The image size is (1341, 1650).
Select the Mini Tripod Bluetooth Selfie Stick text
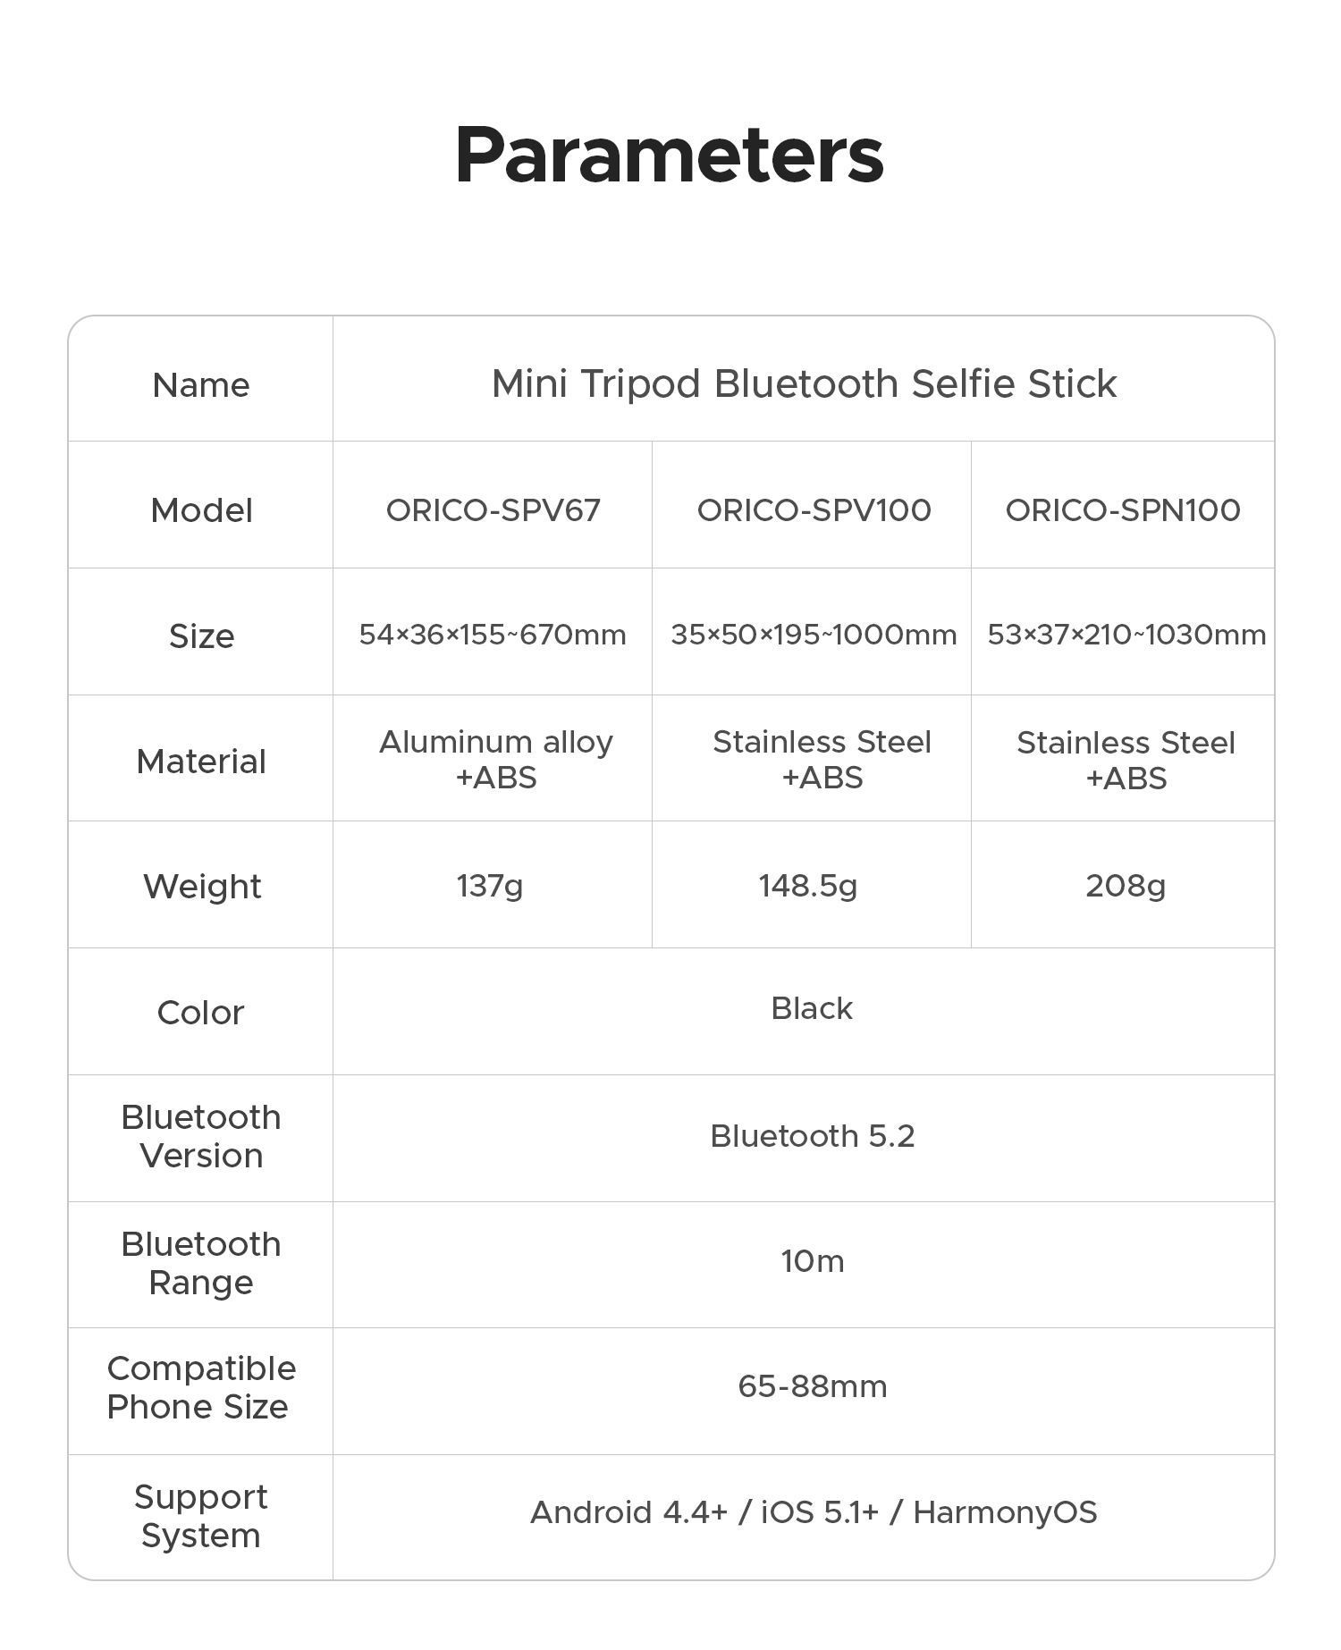point(804,383)
